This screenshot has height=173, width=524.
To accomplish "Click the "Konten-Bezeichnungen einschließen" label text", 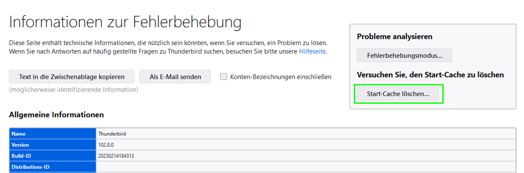I will (x=280, y=77).
